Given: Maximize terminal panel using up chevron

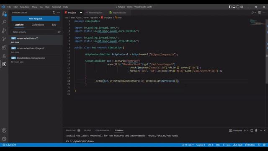Looking at the screenshot, I should 261,130.
